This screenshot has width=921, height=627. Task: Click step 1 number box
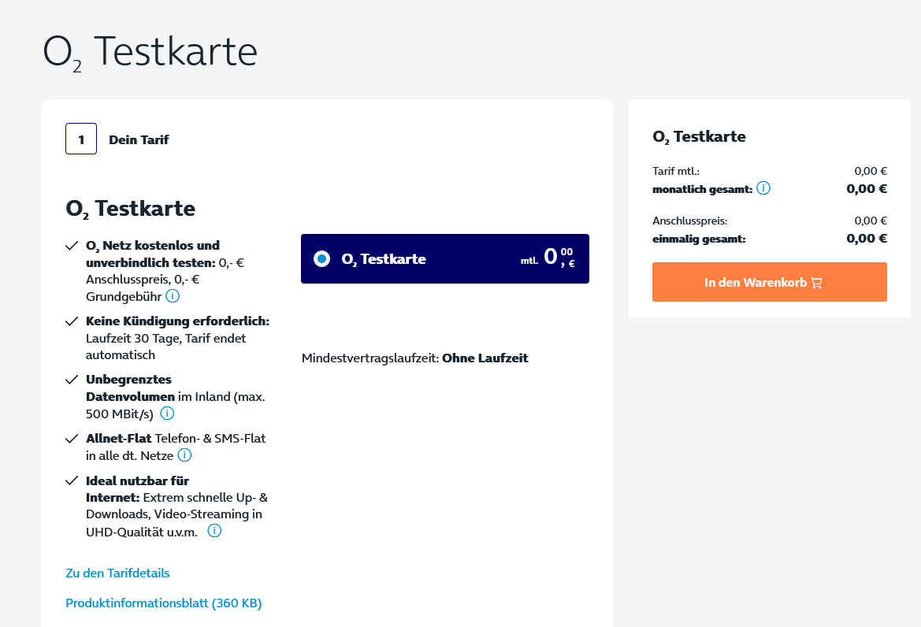pyautogui.click(x=81, y=139)
